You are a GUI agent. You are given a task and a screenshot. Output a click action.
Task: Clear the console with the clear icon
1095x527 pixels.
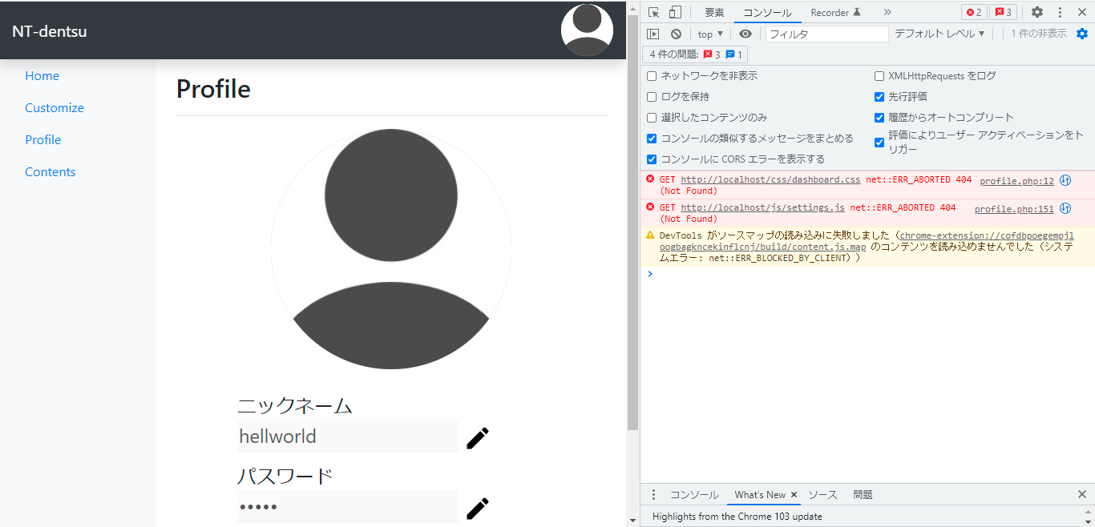(676, 34)
